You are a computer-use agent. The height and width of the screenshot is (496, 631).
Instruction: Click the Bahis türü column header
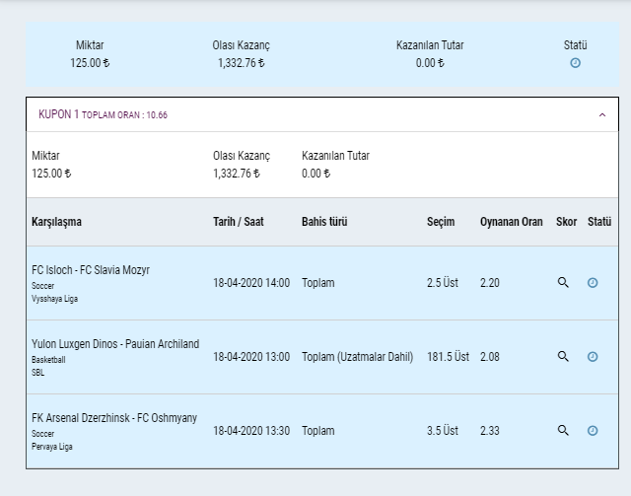[324, 222]
